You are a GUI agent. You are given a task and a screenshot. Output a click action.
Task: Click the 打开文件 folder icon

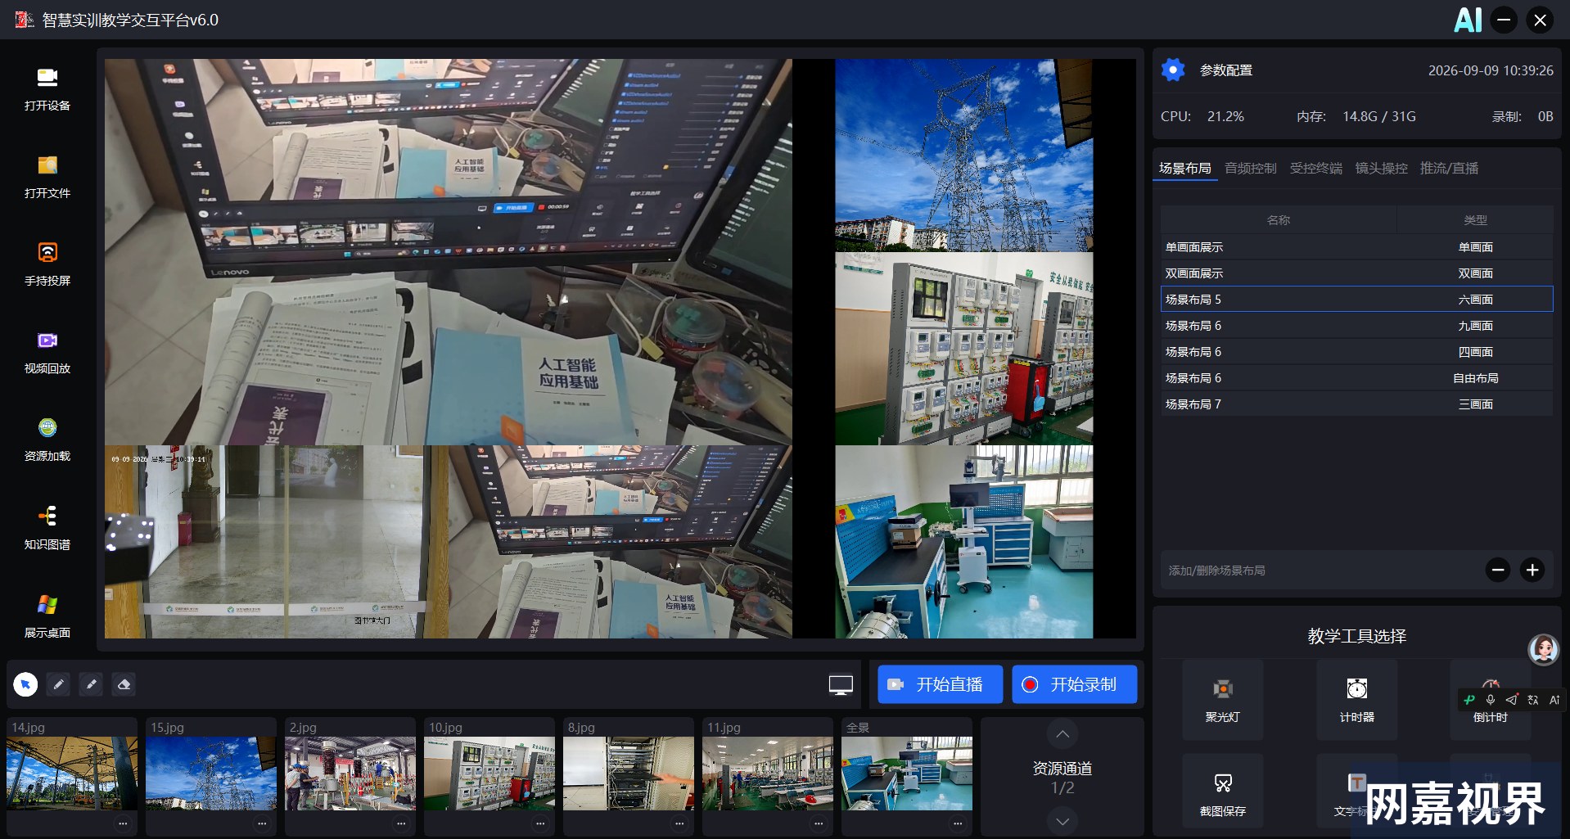[x=47, y=165]
